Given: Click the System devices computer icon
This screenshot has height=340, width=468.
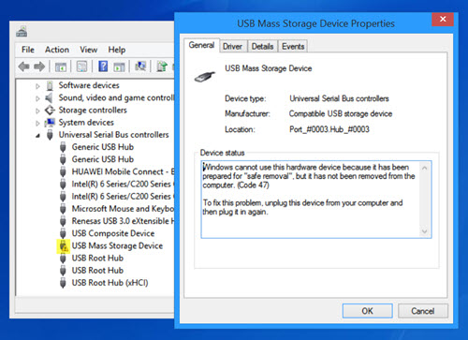Looking at the screenshot, I should click(50, 123).
